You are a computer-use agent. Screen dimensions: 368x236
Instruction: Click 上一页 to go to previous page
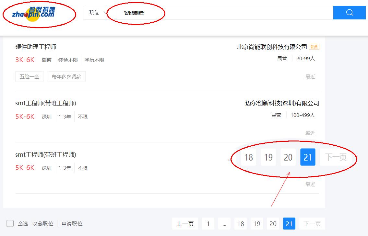(x=185, y=223)
